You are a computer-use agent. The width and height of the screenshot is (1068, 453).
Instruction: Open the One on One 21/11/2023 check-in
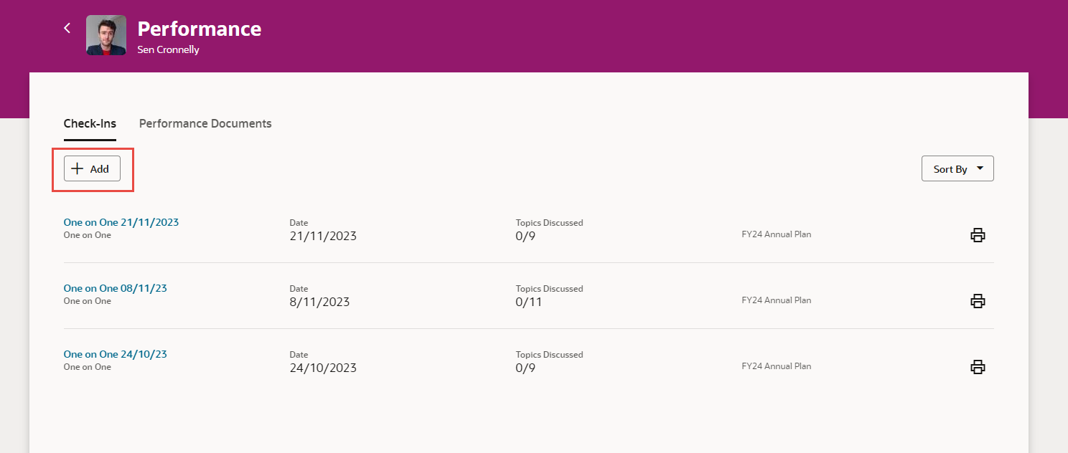(121, 222)
